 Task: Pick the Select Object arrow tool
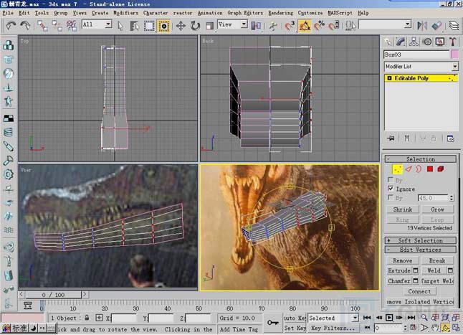[120, 26]
